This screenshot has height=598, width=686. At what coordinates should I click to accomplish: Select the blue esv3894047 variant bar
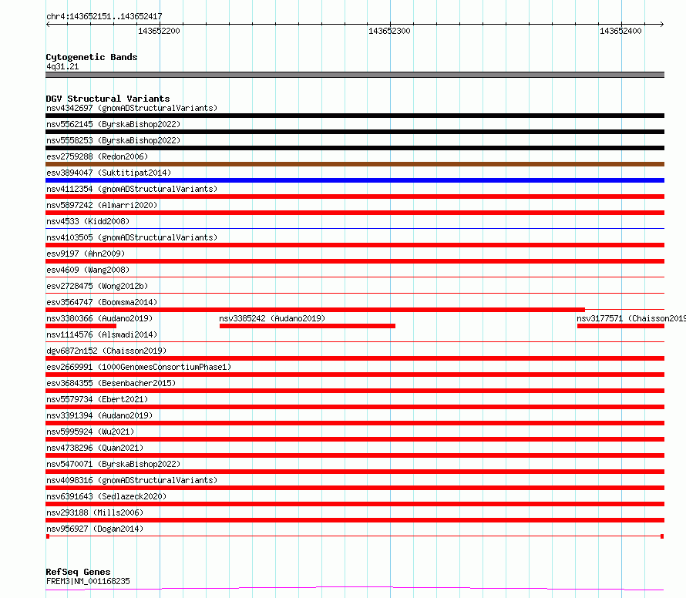pyautogui.click(x=355, y=180)
